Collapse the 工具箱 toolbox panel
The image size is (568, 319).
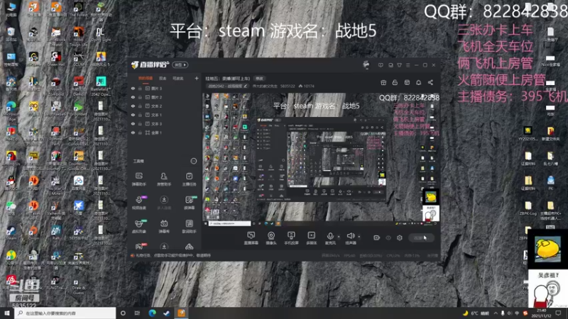pos(194,161)
